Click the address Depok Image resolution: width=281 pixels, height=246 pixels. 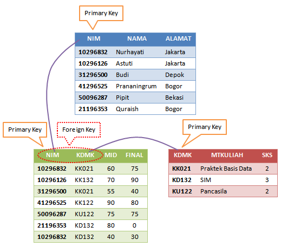click(174, 75)
